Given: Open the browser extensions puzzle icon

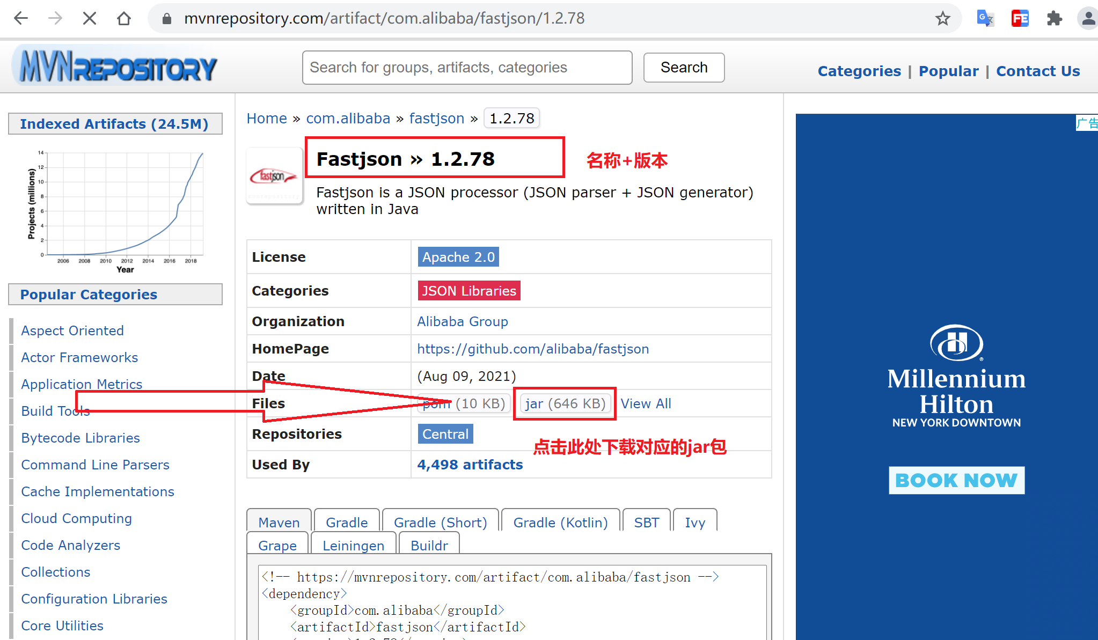Looking at the screenshot, I should click(1053, 18).
